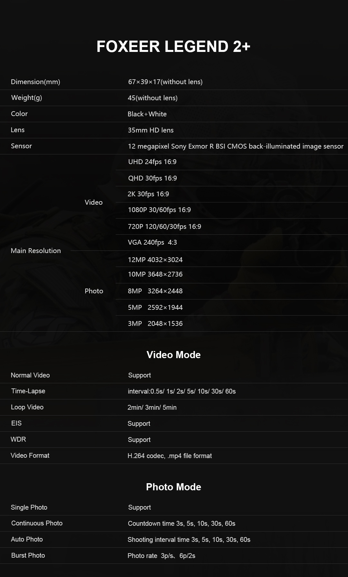The width and height of the screenshot is (348, 577).
Task: Select the Time-Lapse label
Action: 28,391
